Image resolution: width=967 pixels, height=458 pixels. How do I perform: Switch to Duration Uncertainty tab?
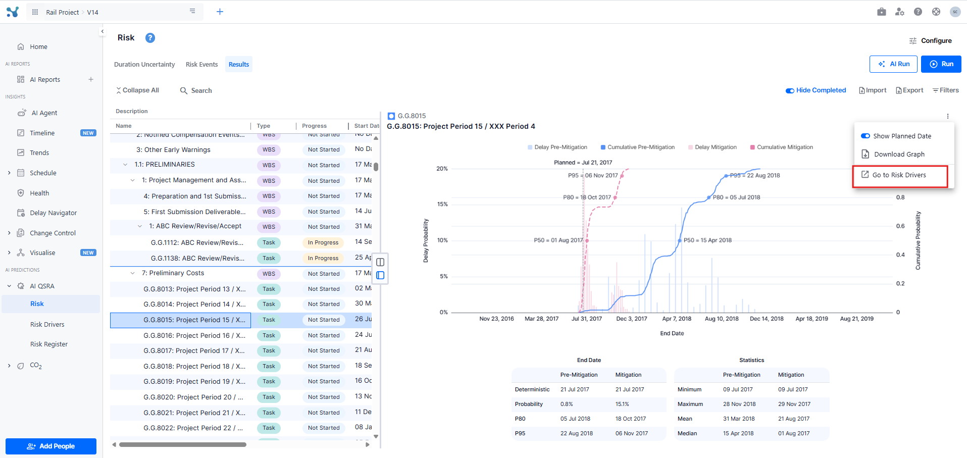point(144,64)
